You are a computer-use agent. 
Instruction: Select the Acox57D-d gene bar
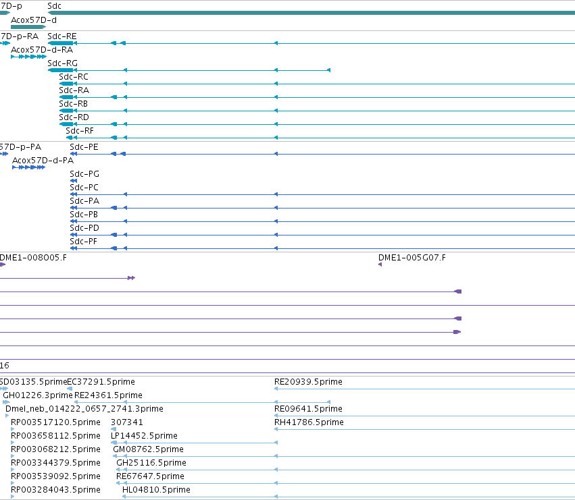tap(28, 27)
